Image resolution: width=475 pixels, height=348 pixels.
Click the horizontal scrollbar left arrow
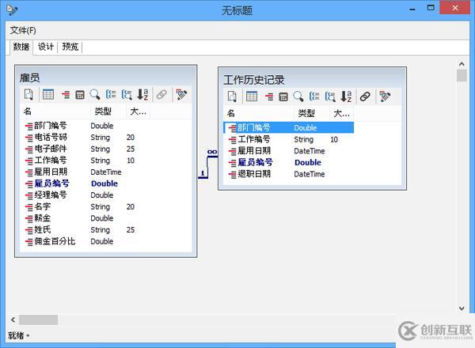coord(13,320)
